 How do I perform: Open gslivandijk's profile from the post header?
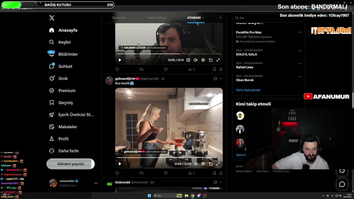tap(123, 79)
